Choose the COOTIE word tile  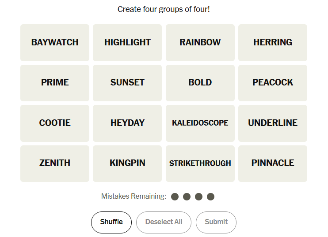pyautogui.click(x=55, y=123)
